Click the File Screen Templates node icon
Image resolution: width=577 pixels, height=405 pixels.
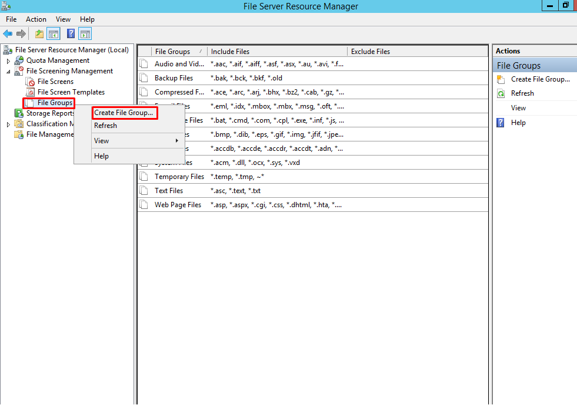tap(30, 92)
